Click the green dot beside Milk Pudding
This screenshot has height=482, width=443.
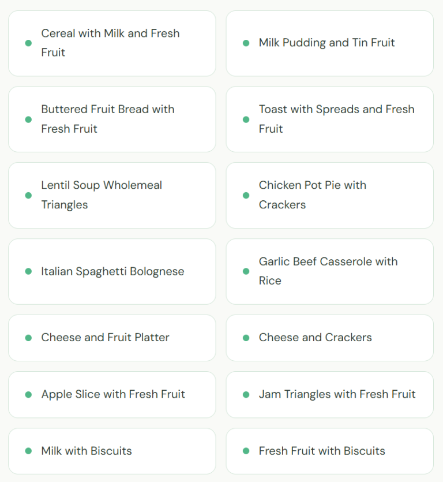pyautogui.click(x=246, y=43)
